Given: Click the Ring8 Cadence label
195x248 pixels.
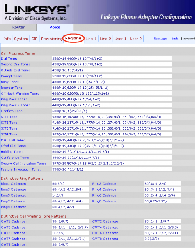Looking at the screenshot, I should [105, 201].
